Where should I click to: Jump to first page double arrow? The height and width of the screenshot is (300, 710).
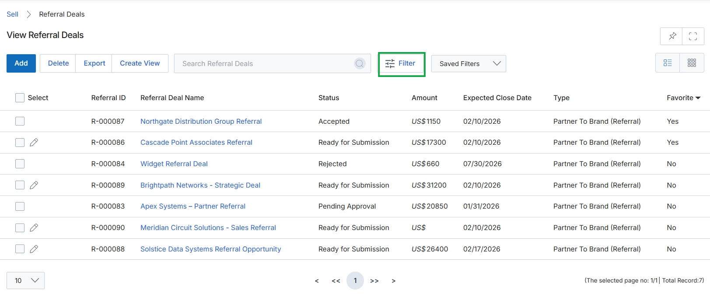(336, 281)
